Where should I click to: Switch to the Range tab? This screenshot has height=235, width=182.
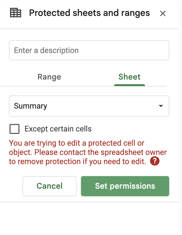pyautogui.click(x=49, y=77)
